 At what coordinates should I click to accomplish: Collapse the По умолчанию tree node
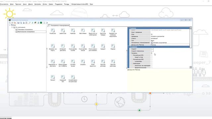(x=12, y=27)
